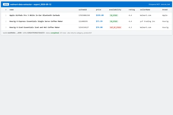Screen dimensions: 173x115
Task: Click the Keurig brand in the K-Express row
Action: point(165,21)
